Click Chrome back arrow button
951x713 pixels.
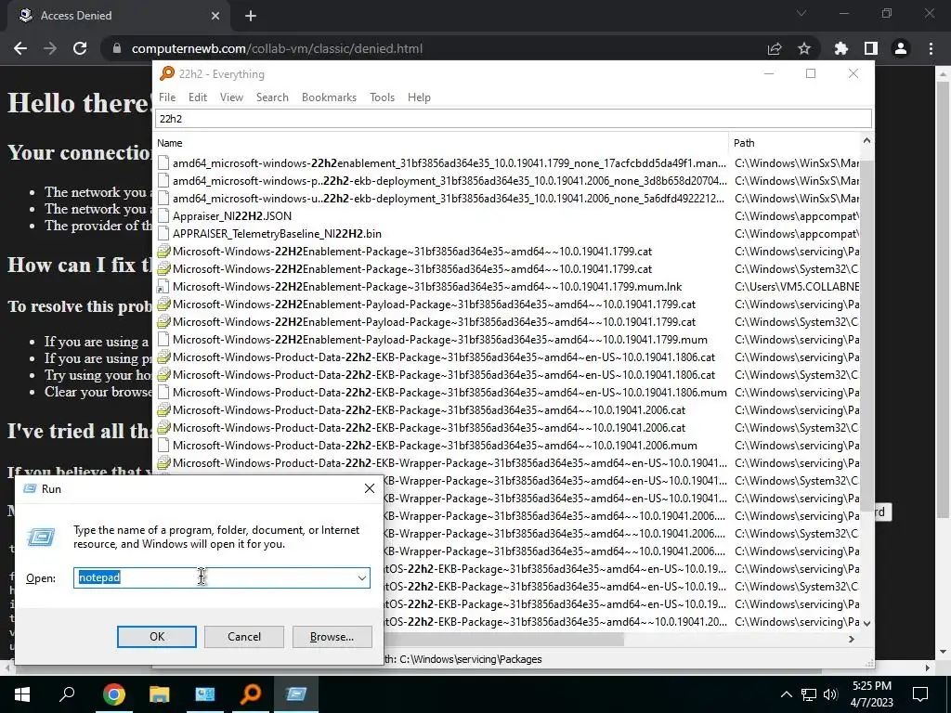pyautogui.click(x=20, y=48)
